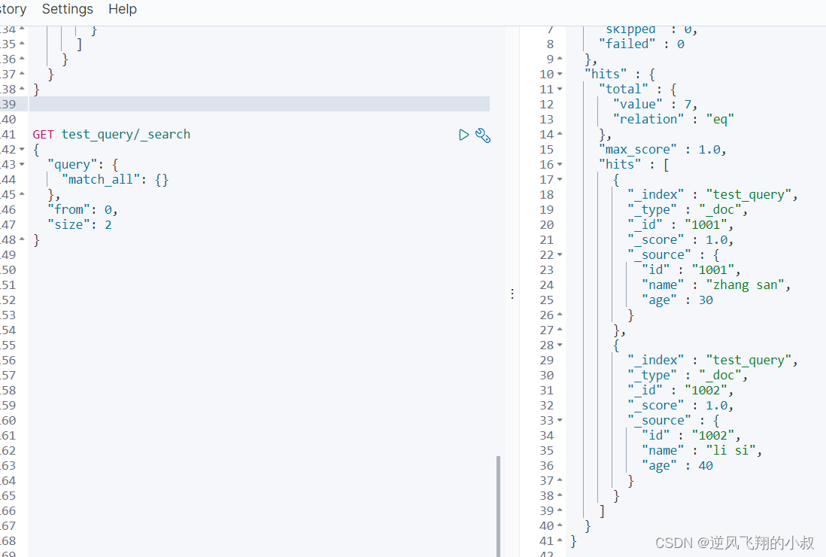Click the "size": 2 line

79,225
